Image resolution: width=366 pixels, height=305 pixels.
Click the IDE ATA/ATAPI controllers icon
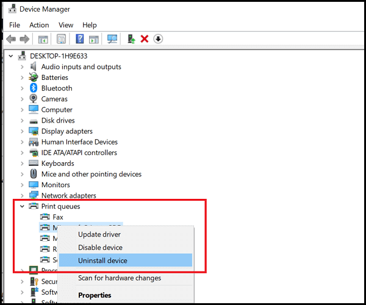[34, 152]
